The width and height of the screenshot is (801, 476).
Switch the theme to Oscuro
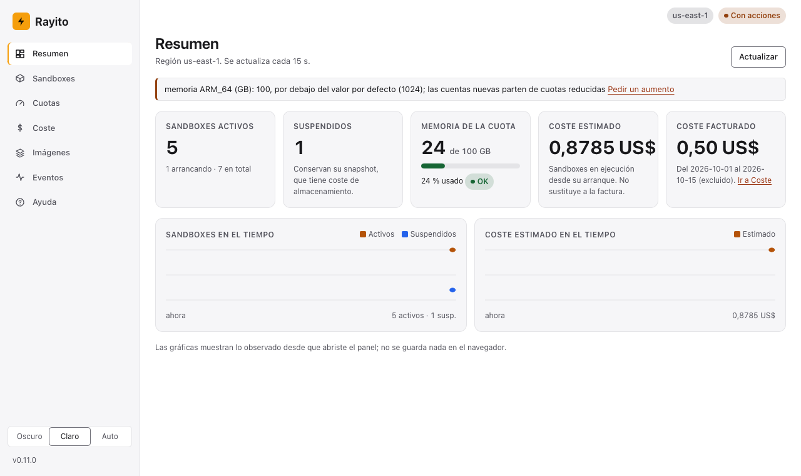click(x=29, y=437)
